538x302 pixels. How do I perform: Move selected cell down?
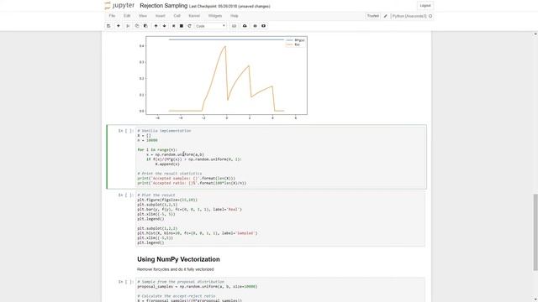165,26
